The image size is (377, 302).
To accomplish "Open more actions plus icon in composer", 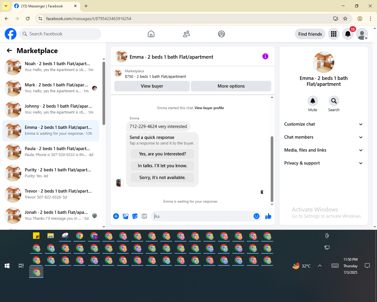I will tap(116, 216).
